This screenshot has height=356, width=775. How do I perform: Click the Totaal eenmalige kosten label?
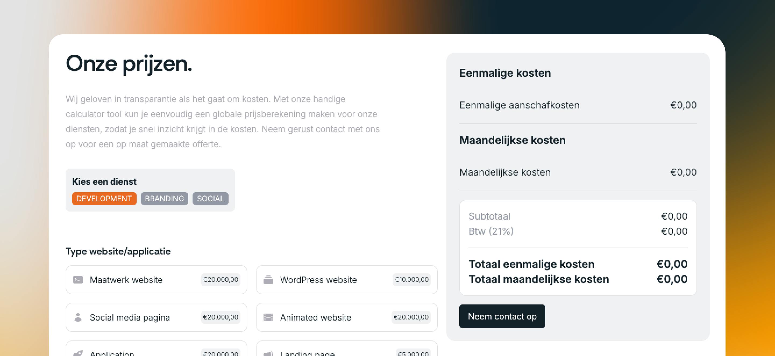pos(531,264)
